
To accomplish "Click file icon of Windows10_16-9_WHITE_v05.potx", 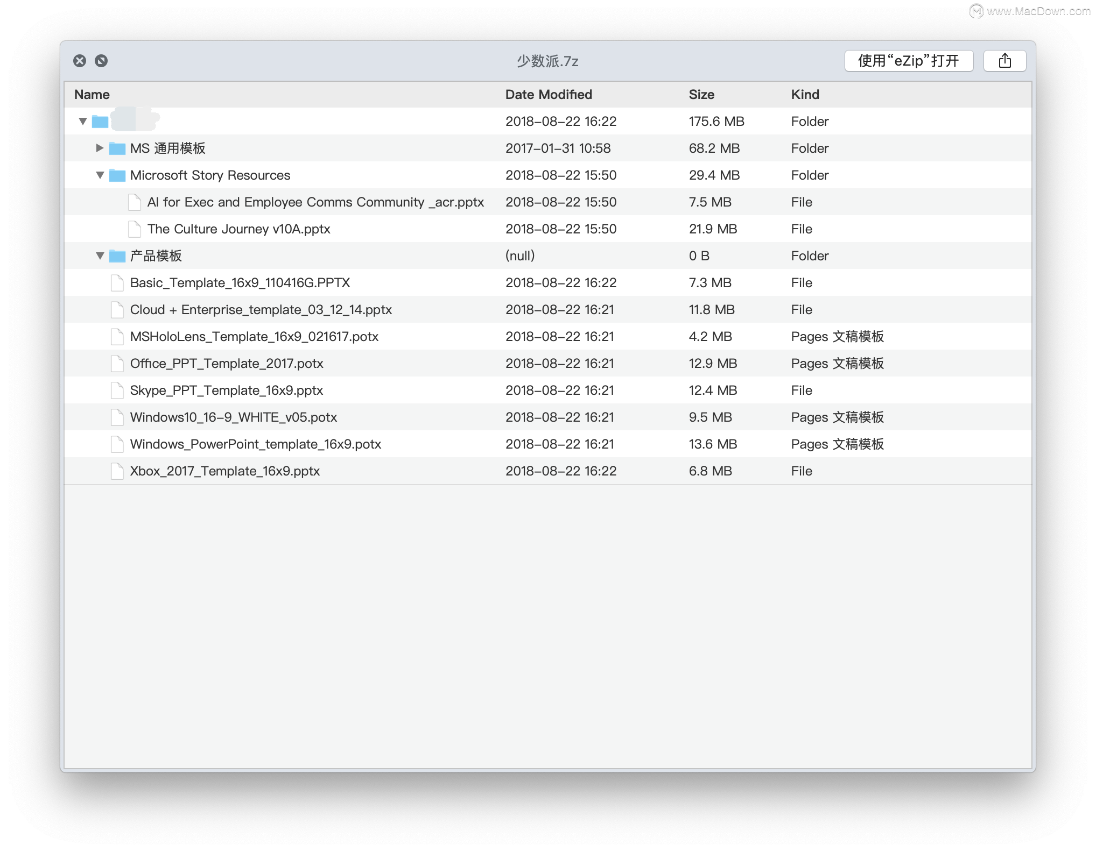I will pos(117,417).
